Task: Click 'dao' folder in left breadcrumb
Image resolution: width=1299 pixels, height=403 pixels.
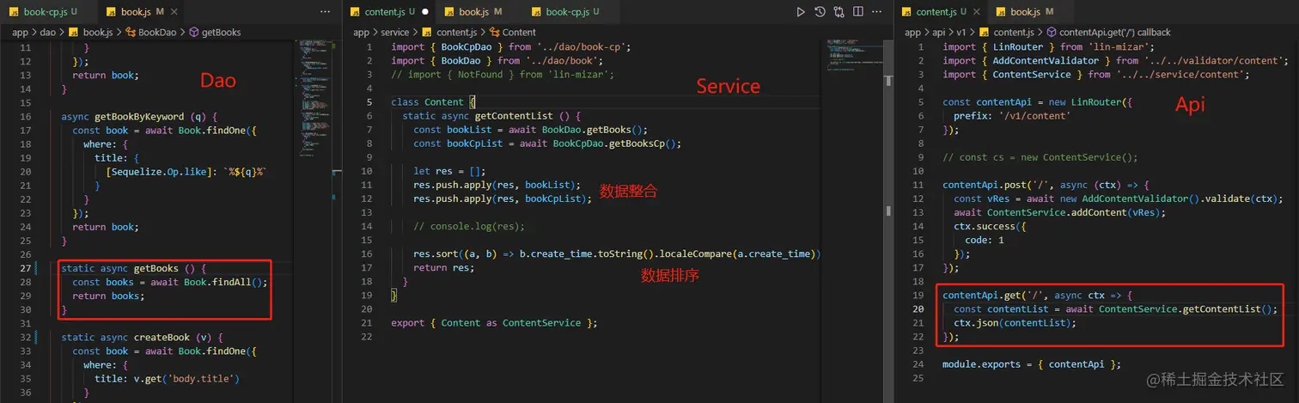Action: coord(49,32)
